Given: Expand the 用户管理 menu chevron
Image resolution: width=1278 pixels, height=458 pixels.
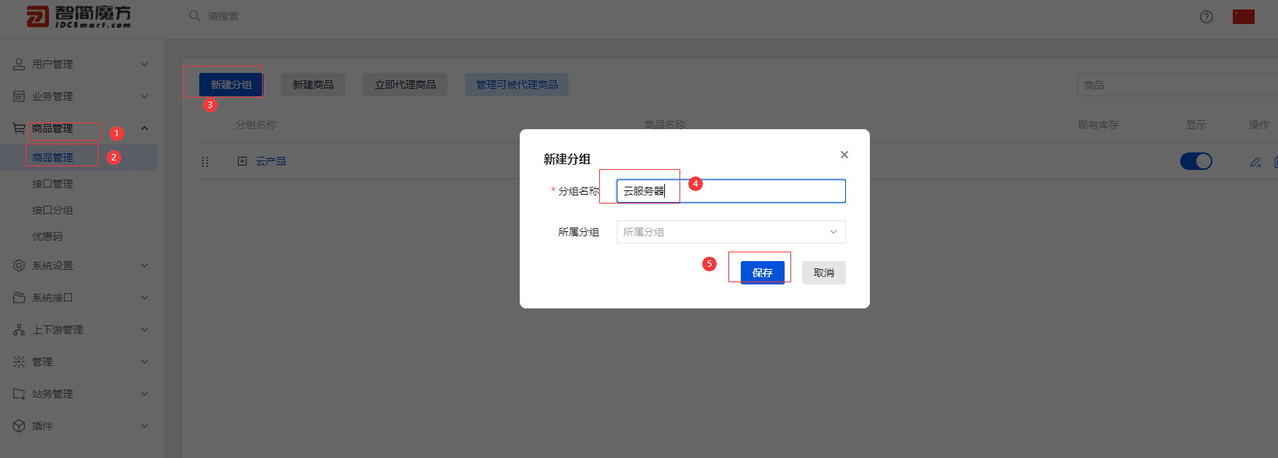Looking at the screenshot, I should pyautogui.click(x=145, y=64).
